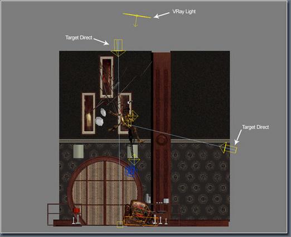Select the lower-left picture frame

pos(89,113)
